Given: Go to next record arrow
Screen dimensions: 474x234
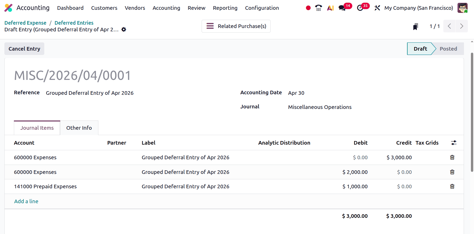Looking at the screenshot, I should click(x=462, y=26).
